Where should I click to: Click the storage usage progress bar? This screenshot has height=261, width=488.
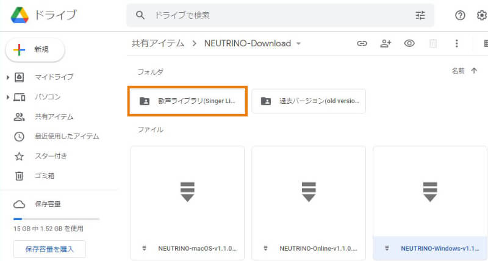pyautogui.click(x=56, y=219)
